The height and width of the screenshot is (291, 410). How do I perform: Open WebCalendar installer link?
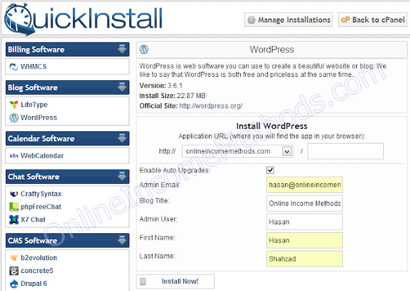tap(42, 156)
